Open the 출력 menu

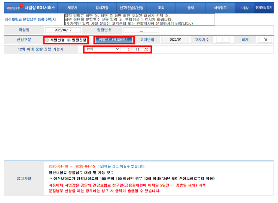coord(190,8)
